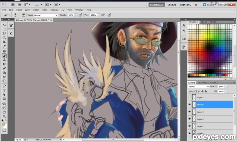Launch Bridge from the application bar
Viewport: 237px width, 142px height.
click(x=13, y=5)
